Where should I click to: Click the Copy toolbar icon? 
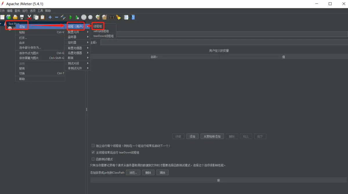(36, 17)
